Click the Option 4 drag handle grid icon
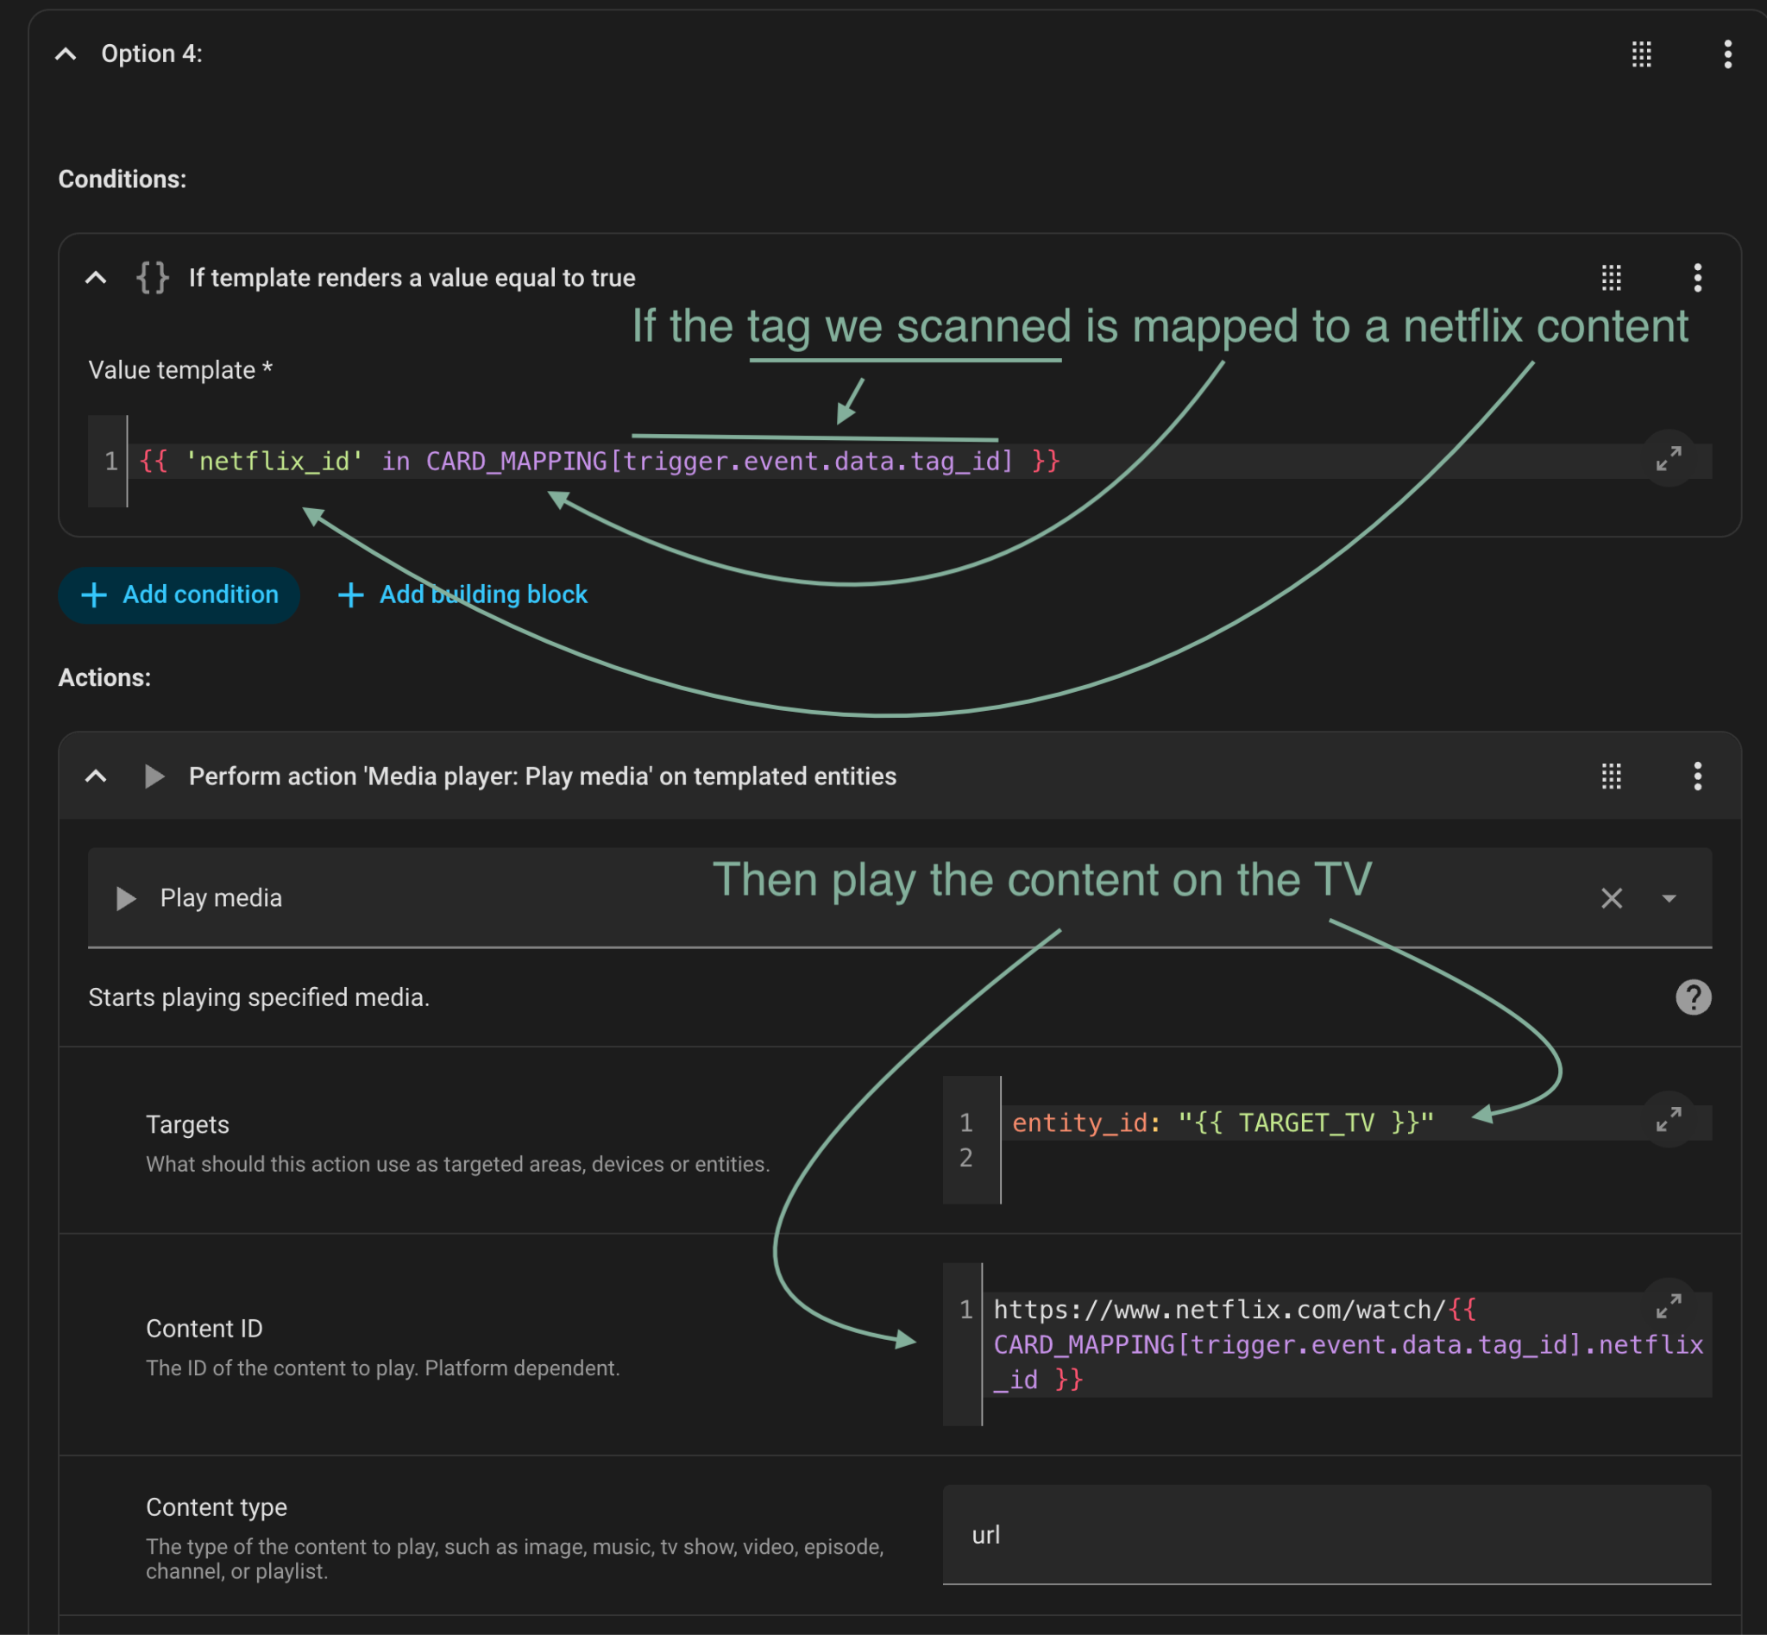Screen dimensions: 1767x1635 [1641, 54]
